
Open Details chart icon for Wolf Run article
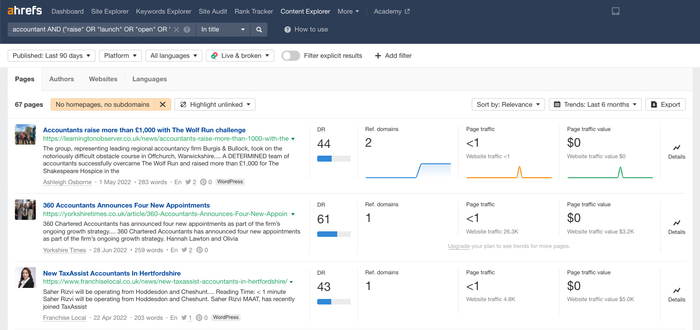tap(677, 148)
